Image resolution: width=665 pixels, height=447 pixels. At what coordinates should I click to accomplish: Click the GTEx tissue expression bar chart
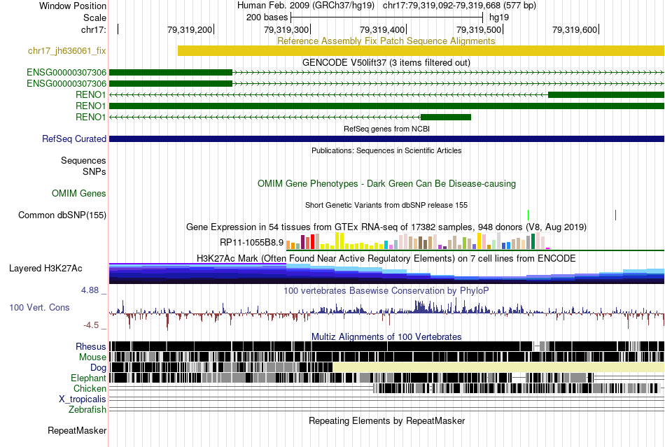click(x=418, y=241)
